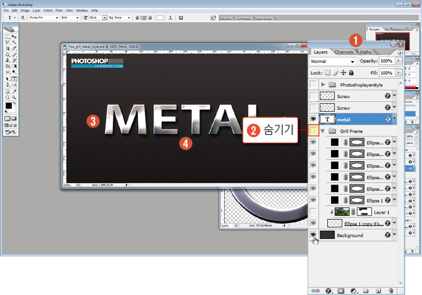Click right align text button
Image resolution: width=422 pixels, height=295 pixels.
pos(150,18)
